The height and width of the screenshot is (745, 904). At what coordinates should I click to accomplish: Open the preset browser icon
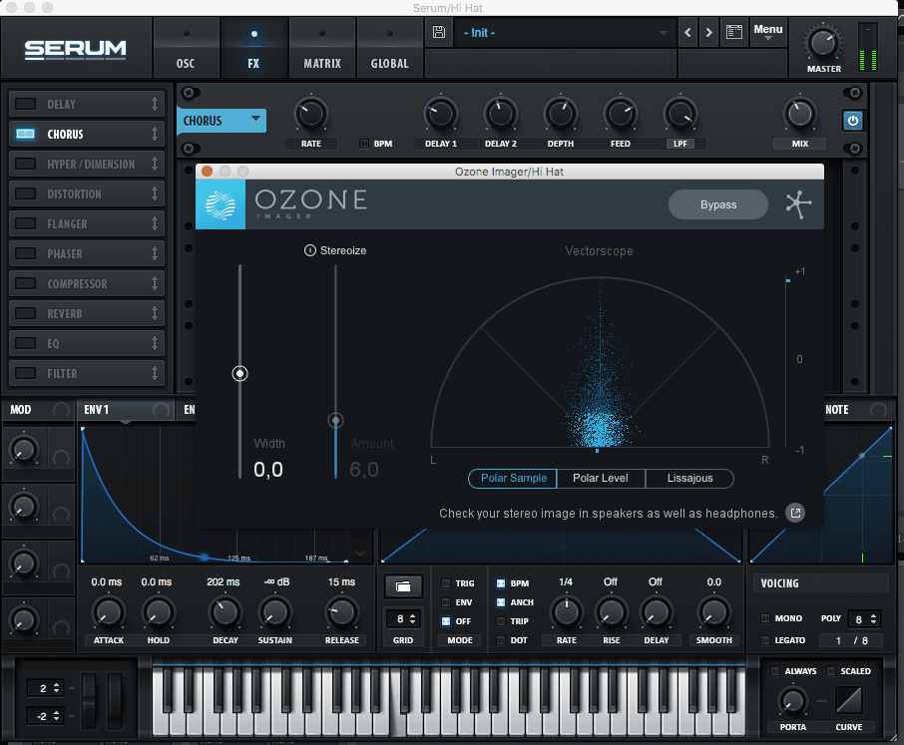(x=734, y=32)
